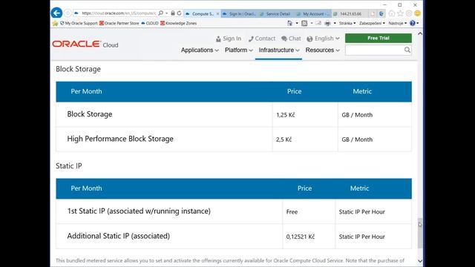Click the page refresh icon

[x=179, y=13]
